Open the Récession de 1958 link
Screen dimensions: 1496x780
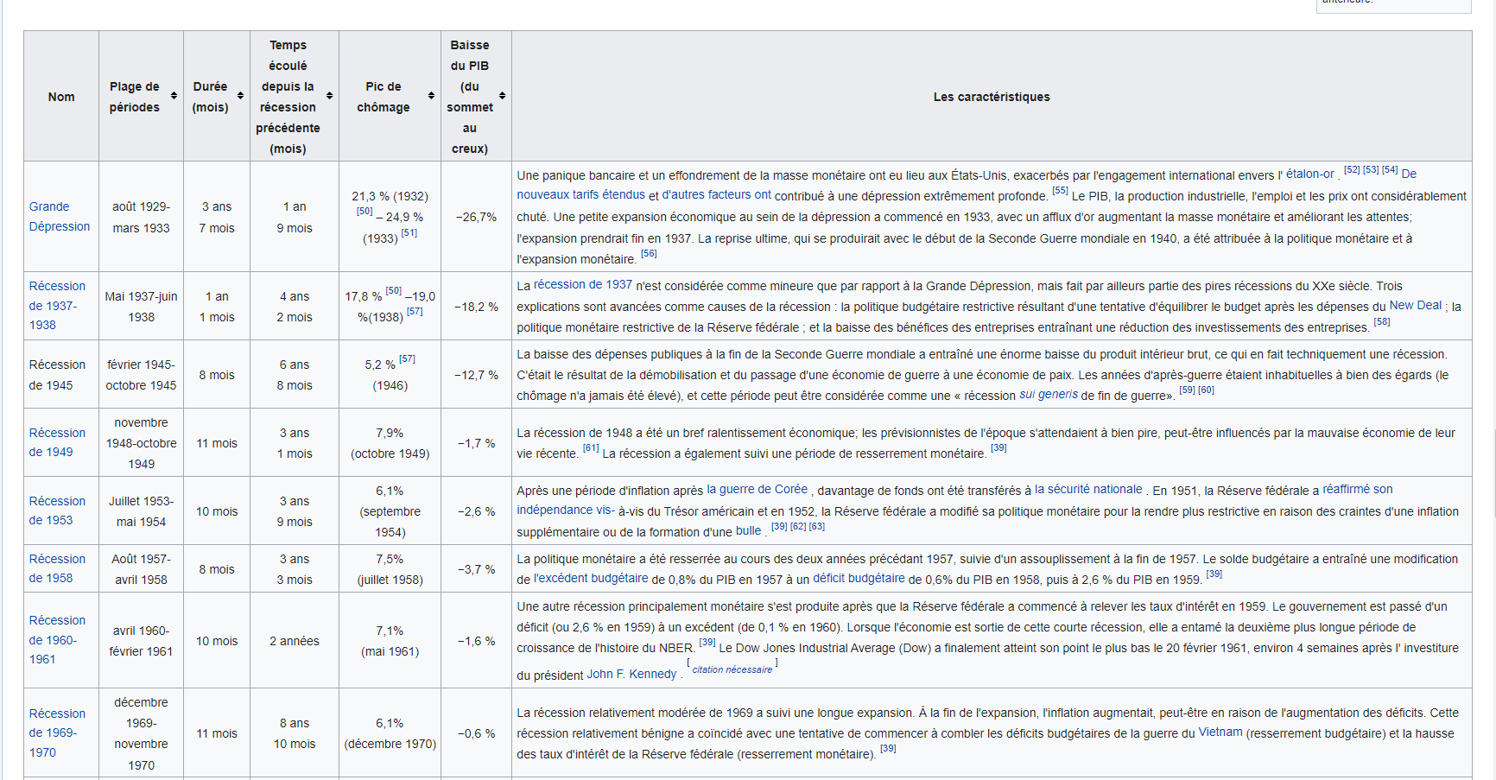pos(57,568)
